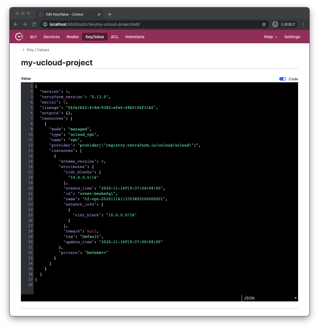Return to Key / Values breadcrumb link
Image resolution: width=319 pixels, height=328 pixels.
(x=38, y=50)
